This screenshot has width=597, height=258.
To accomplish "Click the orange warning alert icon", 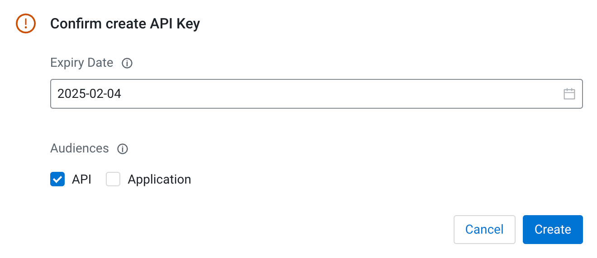I will click(25, 23).
